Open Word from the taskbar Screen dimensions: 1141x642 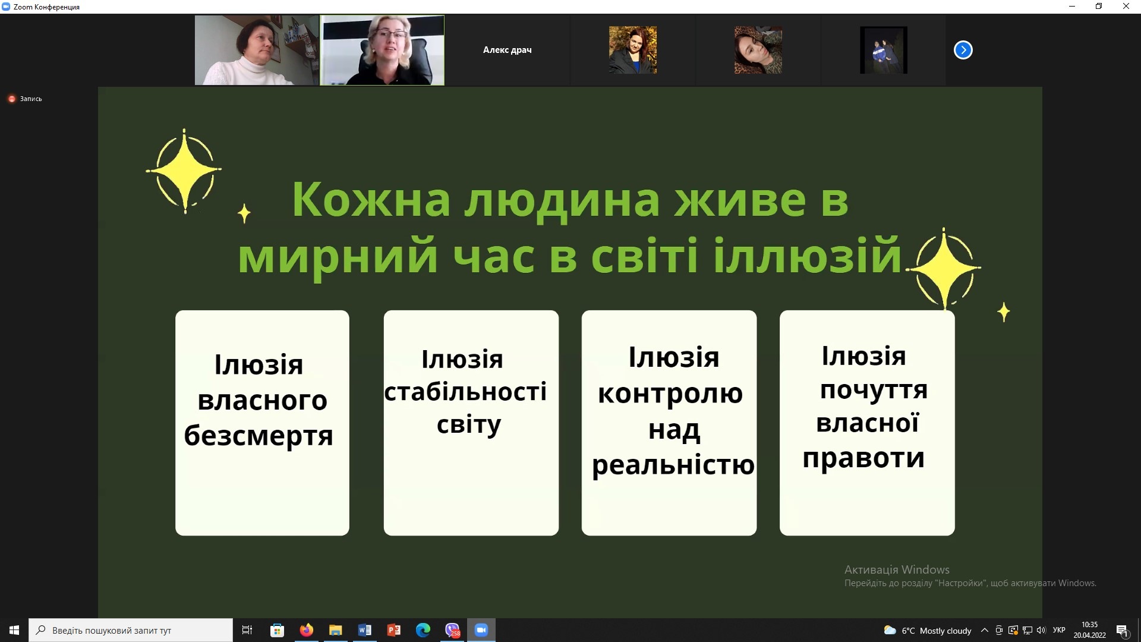pos(364,630)
